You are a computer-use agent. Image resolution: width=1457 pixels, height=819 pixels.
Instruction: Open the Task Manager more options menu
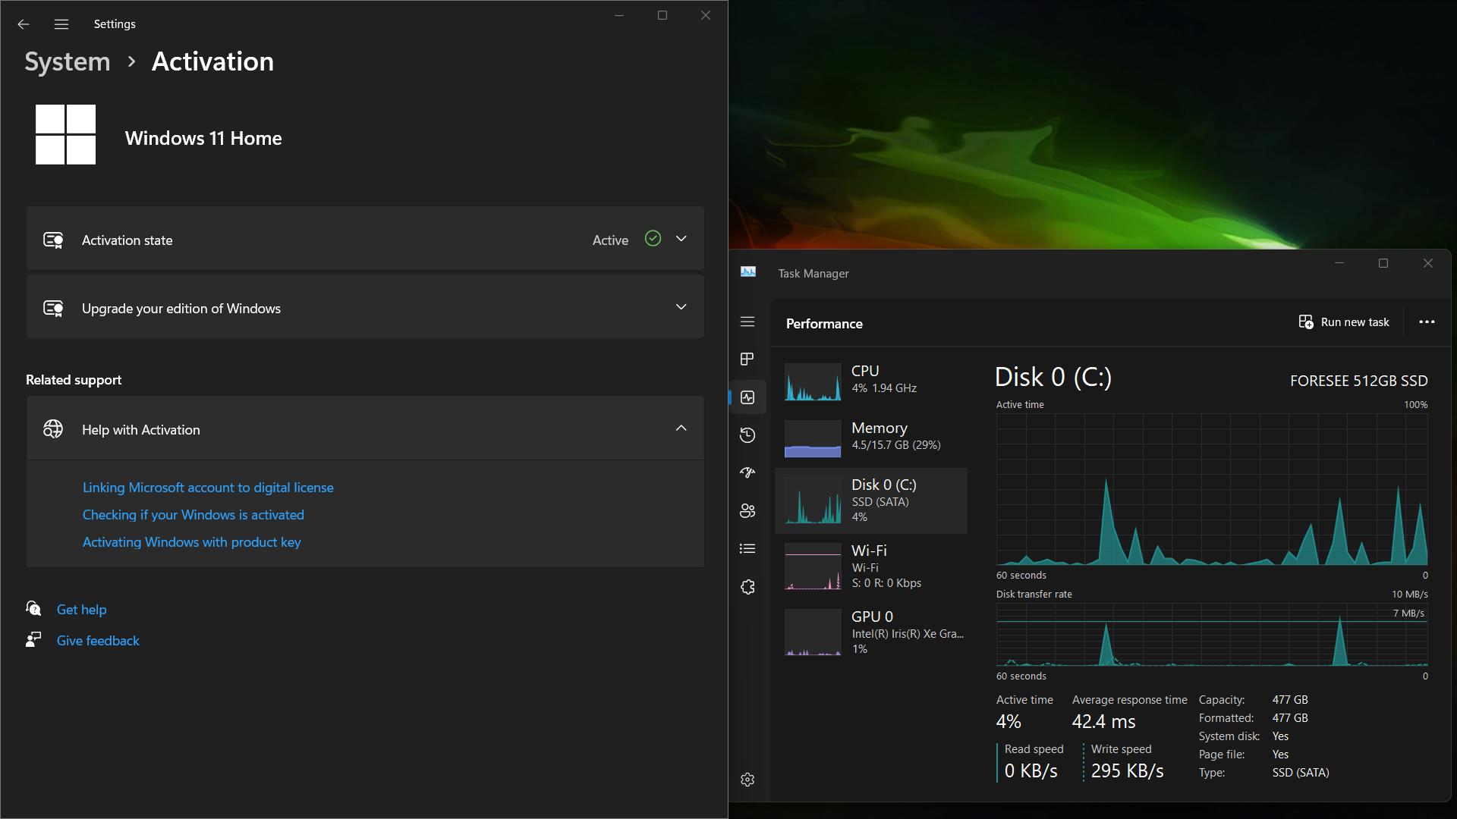coord(1427,322)
